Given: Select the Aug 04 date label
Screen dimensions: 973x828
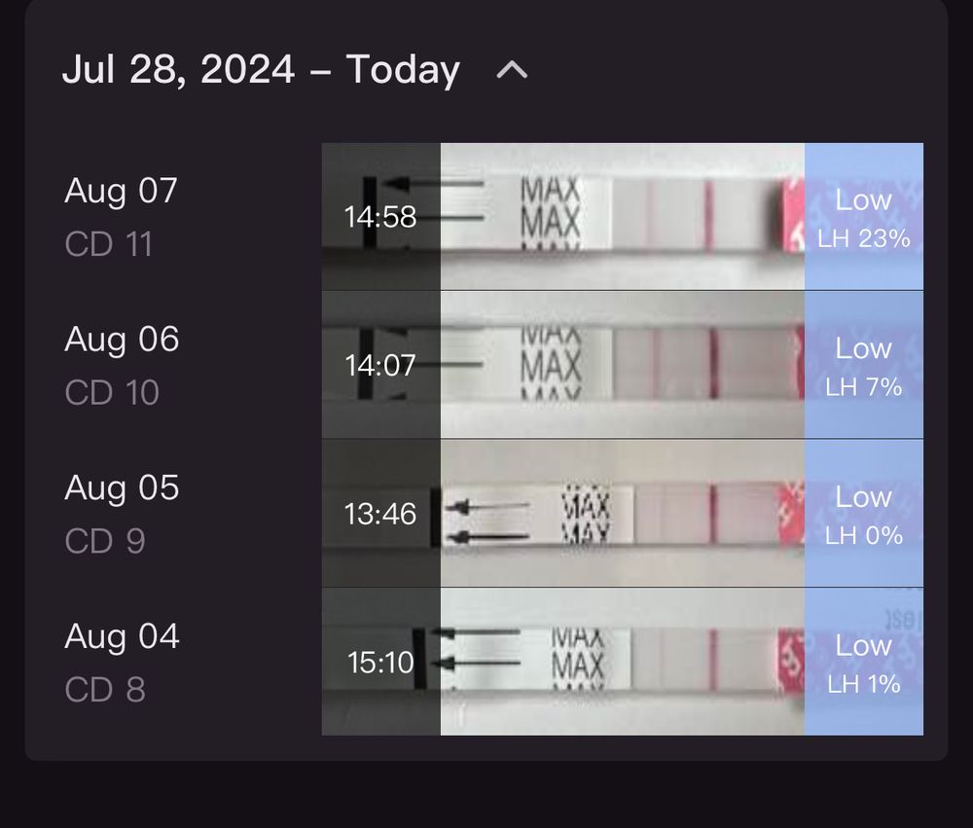Looking at the screenshot, I should (122, 636).
